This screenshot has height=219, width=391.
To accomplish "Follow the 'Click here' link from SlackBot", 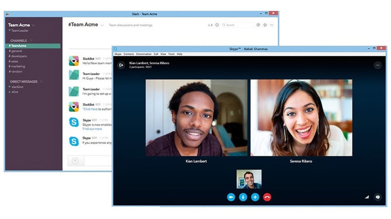I will [x=90, y=109].
